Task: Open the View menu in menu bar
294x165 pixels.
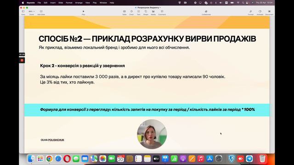Action: [88, 3]
